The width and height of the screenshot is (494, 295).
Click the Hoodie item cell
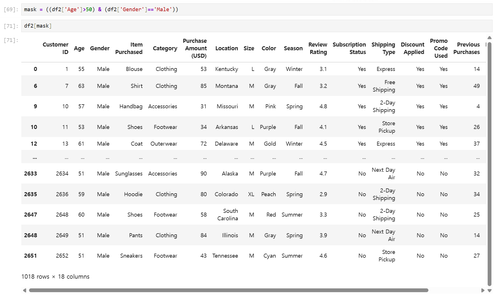133,194
